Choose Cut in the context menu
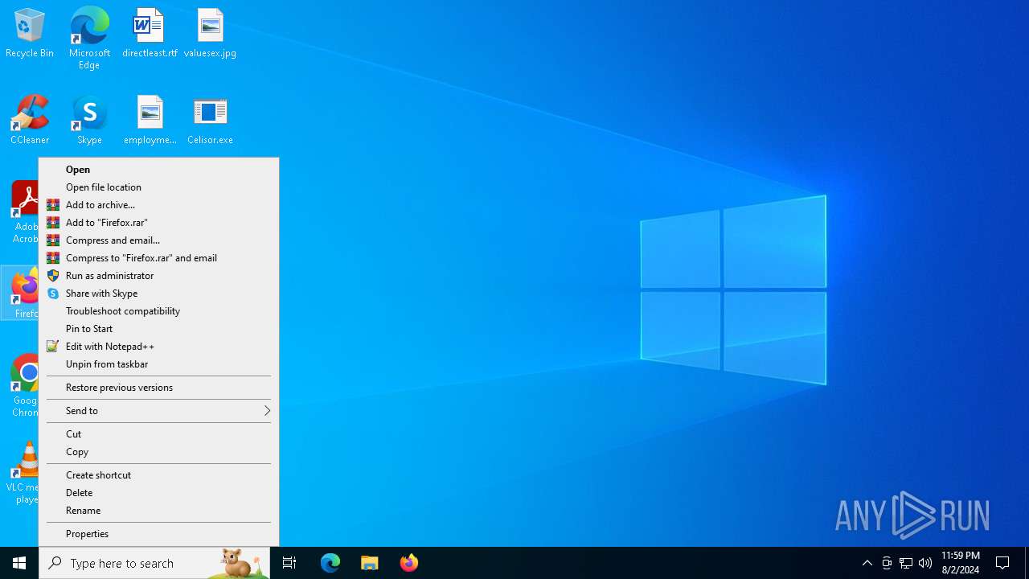 tap(158, 434)
